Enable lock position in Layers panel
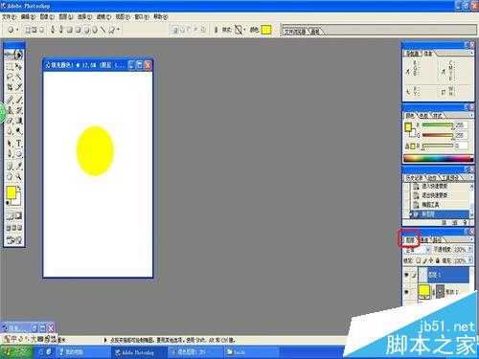This screenshot has width=479, height=359. tap(432, 260)
